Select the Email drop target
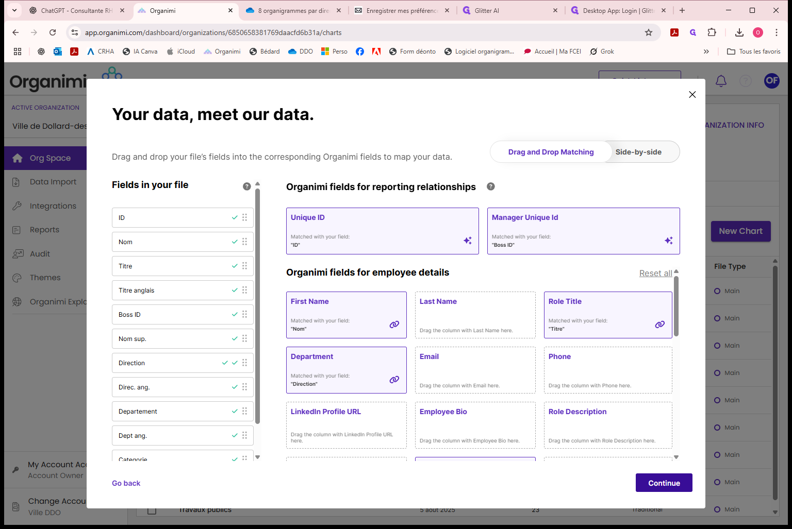792x529 pixels. tap(475, 370)
